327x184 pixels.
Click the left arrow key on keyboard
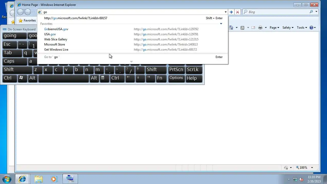coord(130,78)
